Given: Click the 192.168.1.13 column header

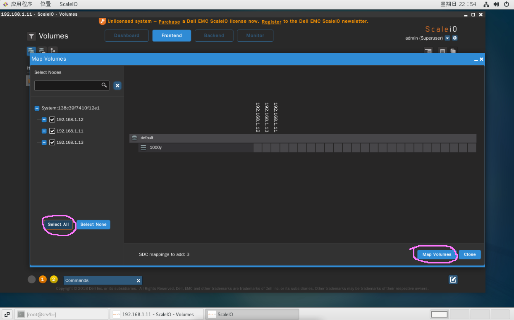Looking at the screenshot, I should 267,117.
